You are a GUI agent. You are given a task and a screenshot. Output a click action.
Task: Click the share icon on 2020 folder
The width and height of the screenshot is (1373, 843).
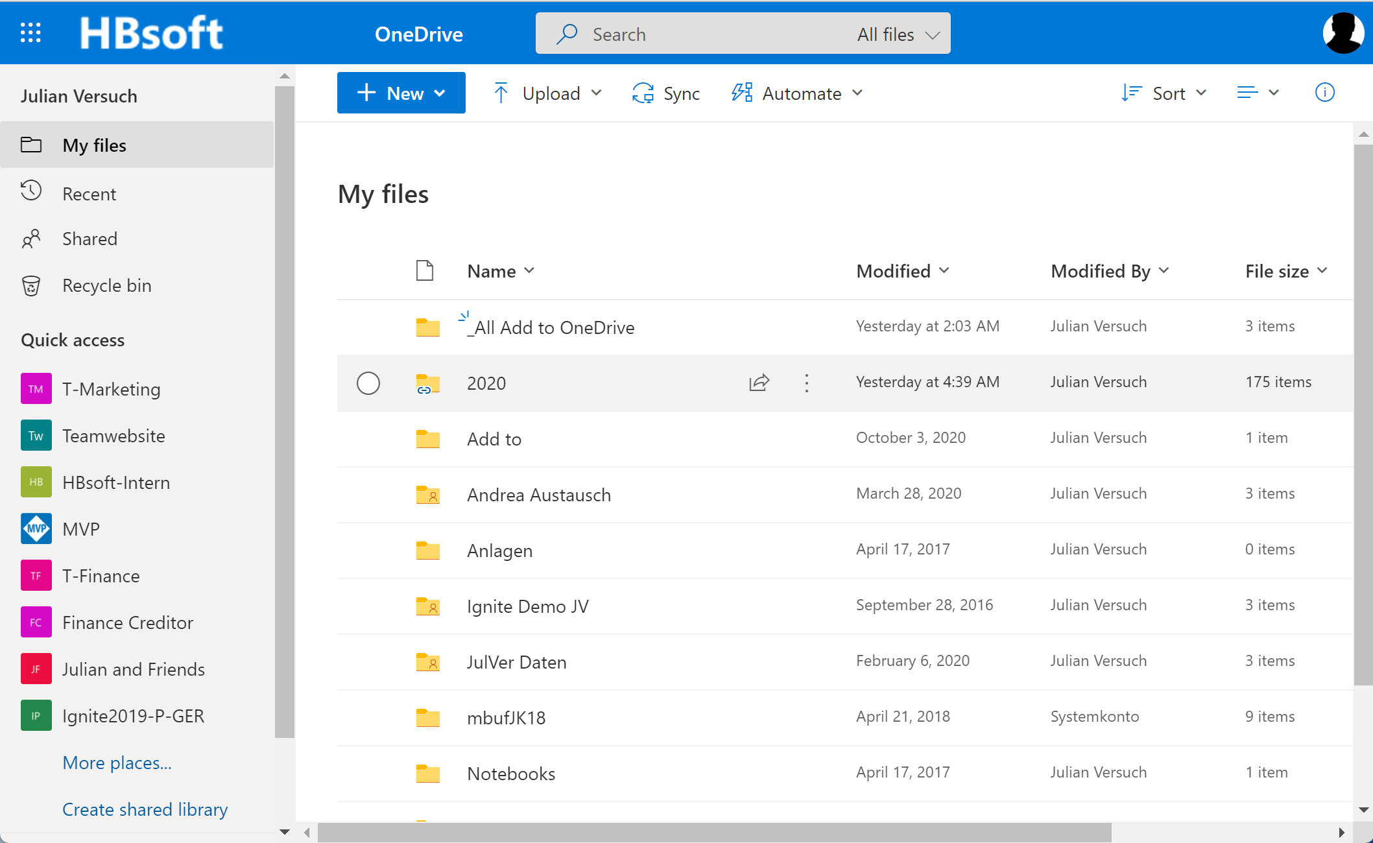tap(759, 383)
